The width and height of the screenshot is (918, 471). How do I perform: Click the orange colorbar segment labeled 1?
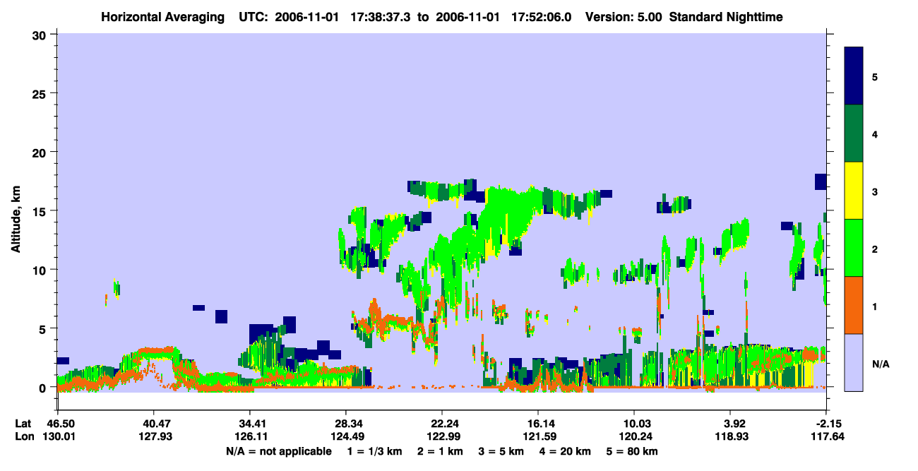point(854,305)
